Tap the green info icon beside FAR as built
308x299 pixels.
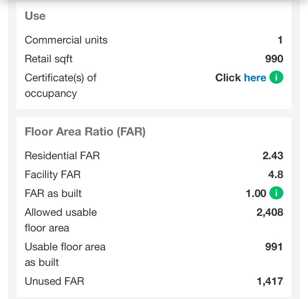(276, 193)
